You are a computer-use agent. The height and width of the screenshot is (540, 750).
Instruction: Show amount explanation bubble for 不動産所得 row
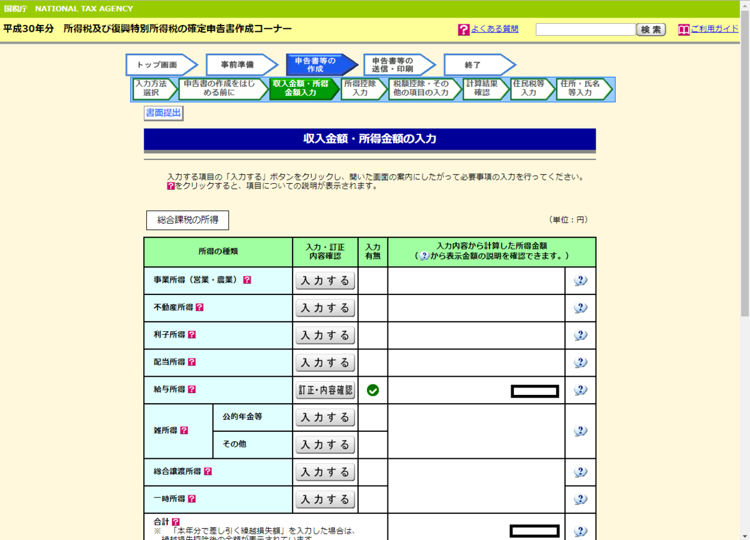(x=581, y=307)
